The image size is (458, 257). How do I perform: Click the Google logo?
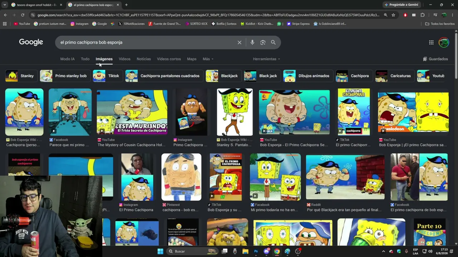pyautogui.click(x=31, y=42)
